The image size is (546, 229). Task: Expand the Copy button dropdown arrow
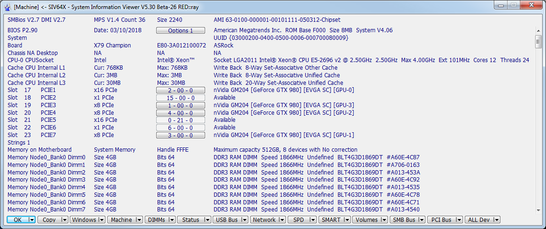click(65, 220)
